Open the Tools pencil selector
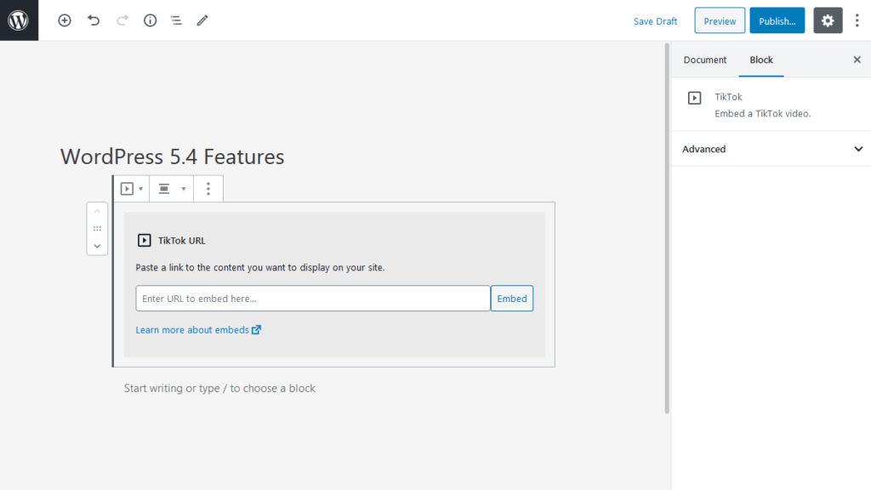The width and height of the screenshot is (871, 490). tap(202, 20)
